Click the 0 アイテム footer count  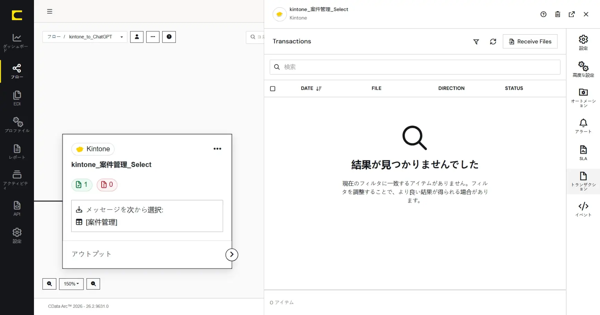(x=282, y=303)
